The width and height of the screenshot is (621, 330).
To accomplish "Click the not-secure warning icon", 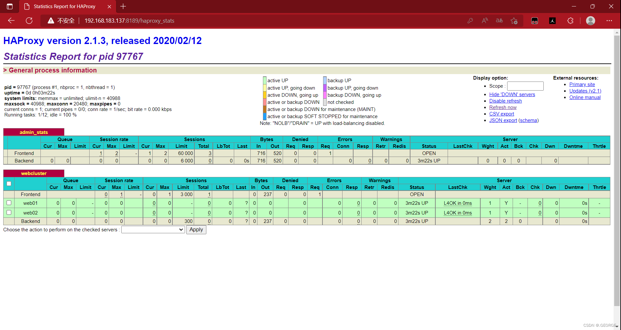I will coord(51,21).
